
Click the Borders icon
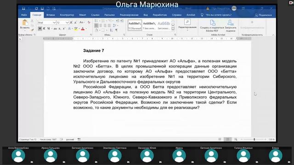[103, 30]
